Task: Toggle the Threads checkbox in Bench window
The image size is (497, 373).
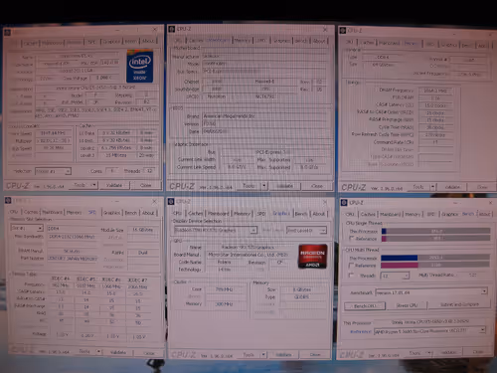Action: pyautogui.click(x=352, y=276)
